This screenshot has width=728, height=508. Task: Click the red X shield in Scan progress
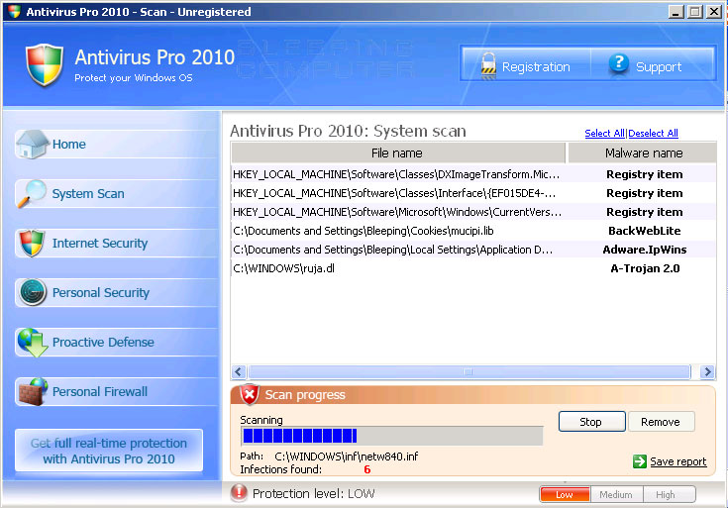[250, 395]
